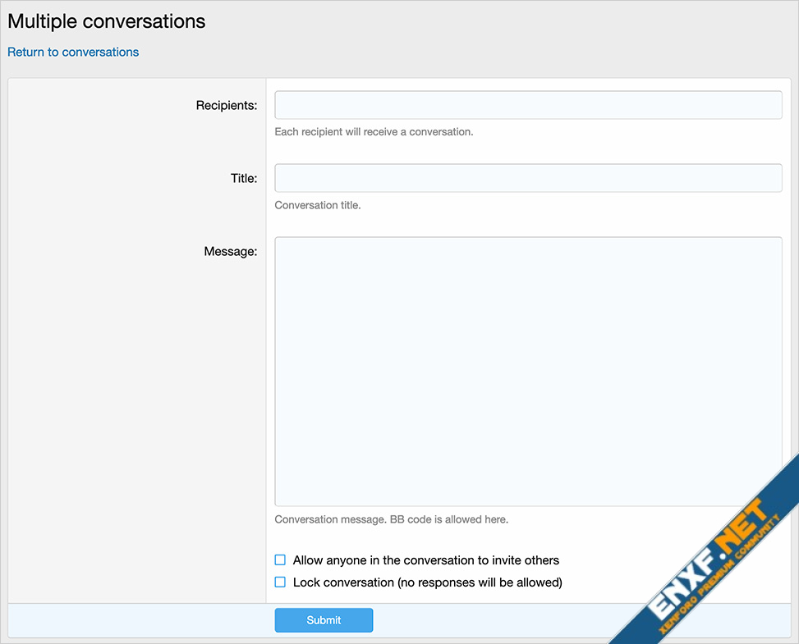Click into the Title text field
The height and width of the screenshot is (644, 799).
tap(527, 178)
